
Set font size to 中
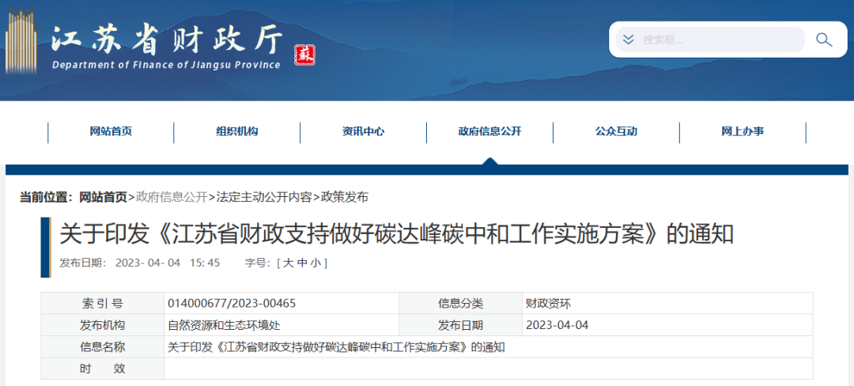tap(302, 263)
